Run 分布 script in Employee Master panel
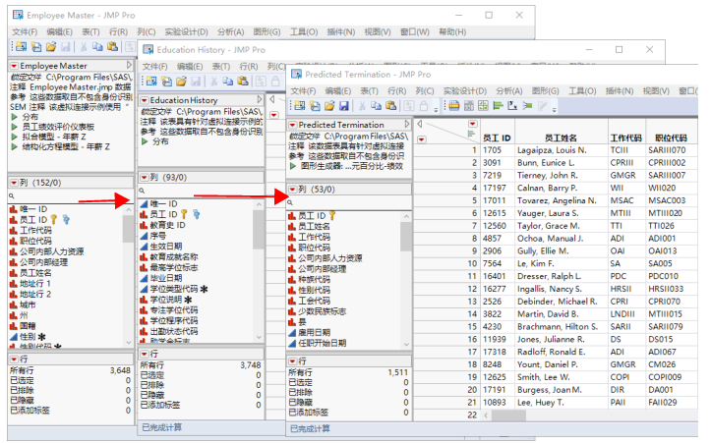711x443 pixels. pos(15,117)
